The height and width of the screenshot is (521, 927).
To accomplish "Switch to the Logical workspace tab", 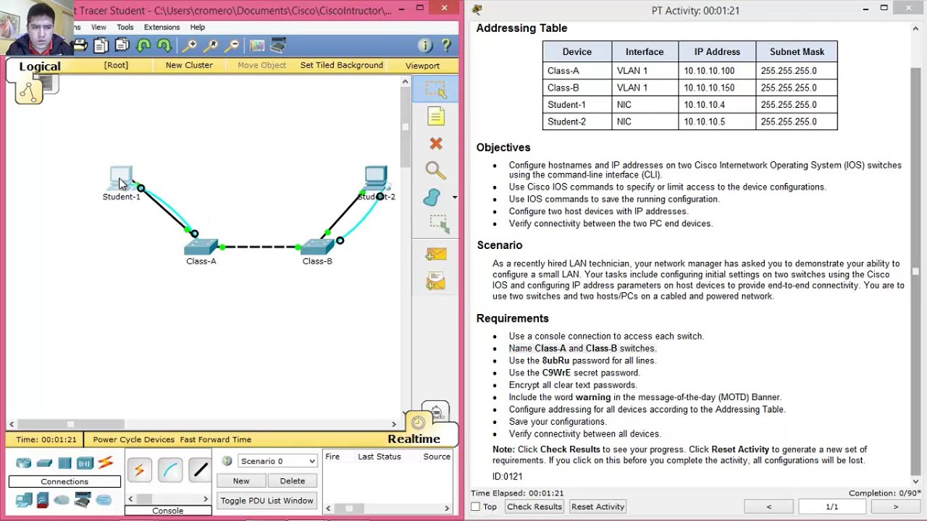I will tap(40, 67).
